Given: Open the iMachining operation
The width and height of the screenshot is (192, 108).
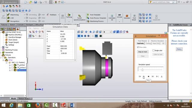Looking at the screenshot, I should [13, 15].
